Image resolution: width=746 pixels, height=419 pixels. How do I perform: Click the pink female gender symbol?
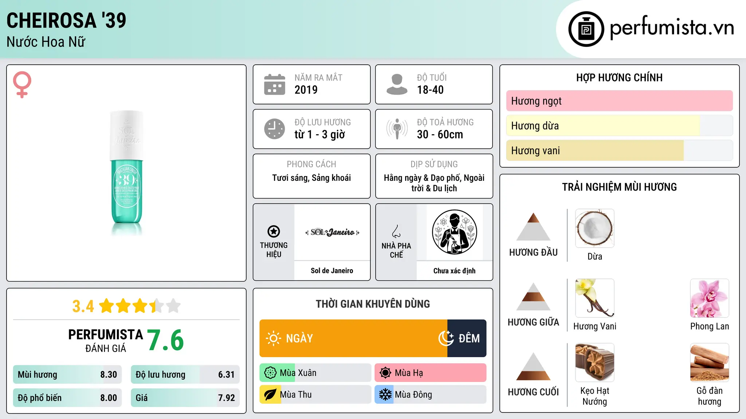pos(22,84)
